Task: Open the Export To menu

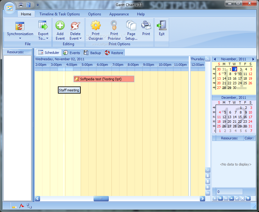Action: tap(43, 31)
